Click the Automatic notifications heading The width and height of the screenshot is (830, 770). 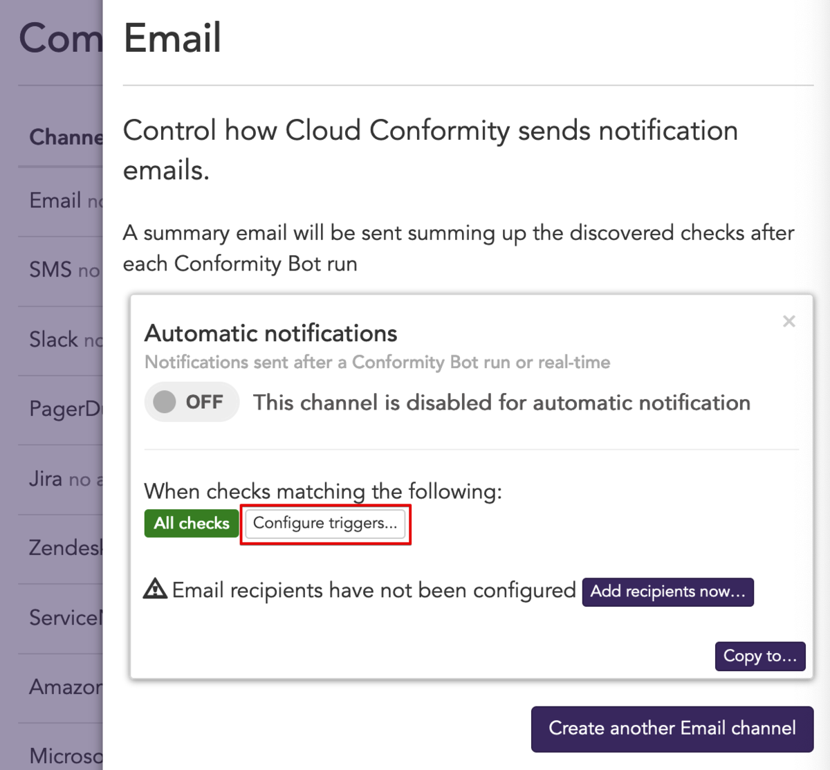(x=270, y=333)
